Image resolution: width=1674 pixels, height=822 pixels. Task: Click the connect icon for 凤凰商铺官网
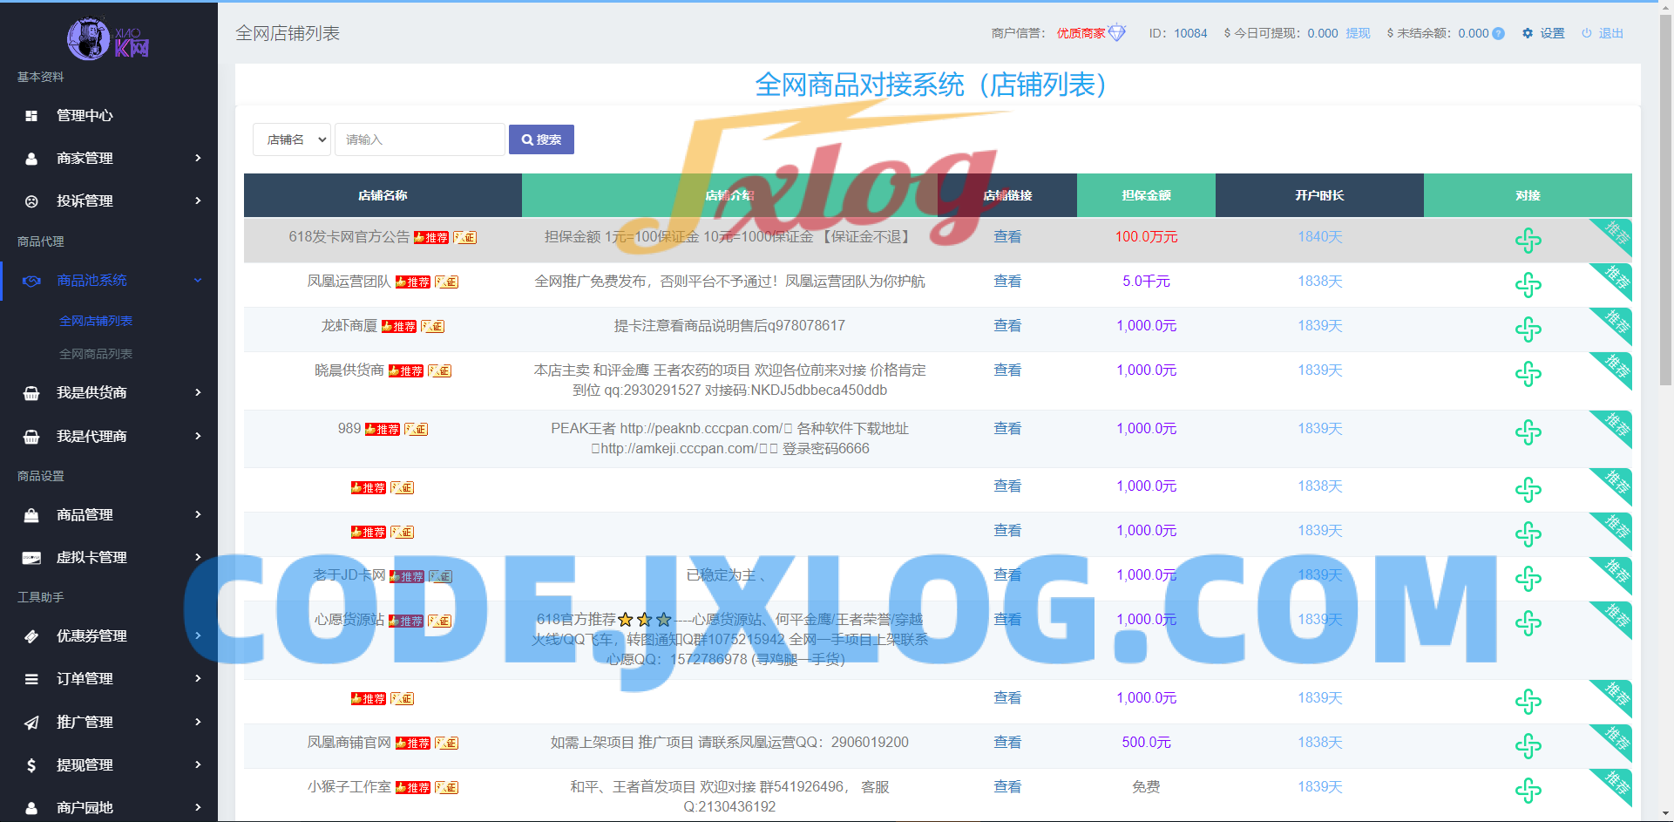point(1528,746)
